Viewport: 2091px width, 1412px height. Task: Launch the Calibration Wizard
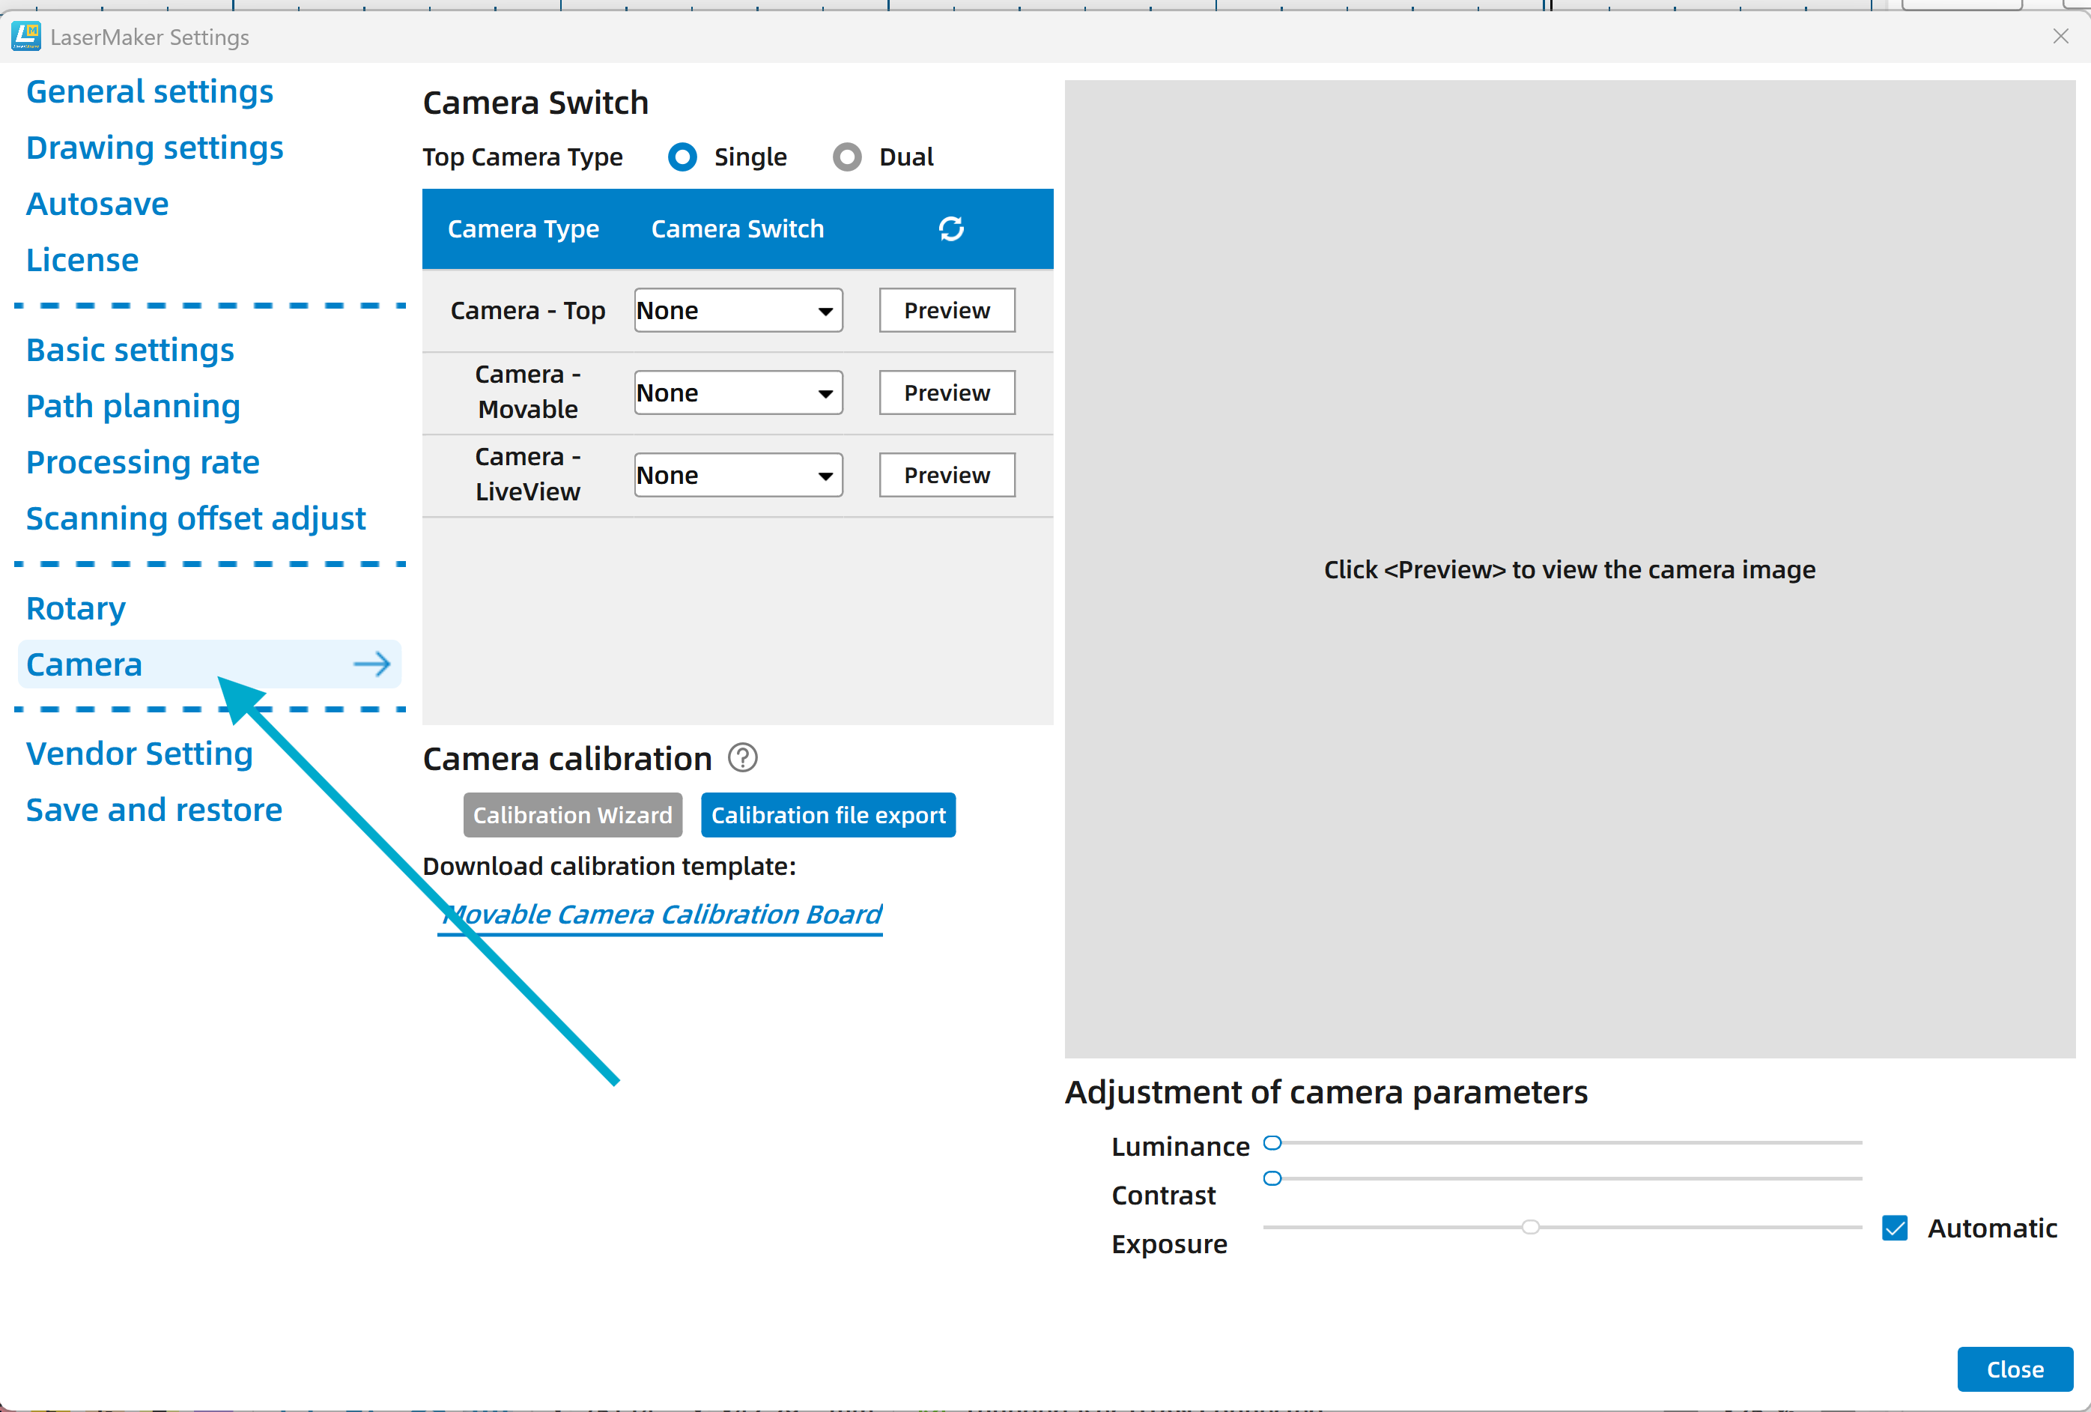pos(572,814)
